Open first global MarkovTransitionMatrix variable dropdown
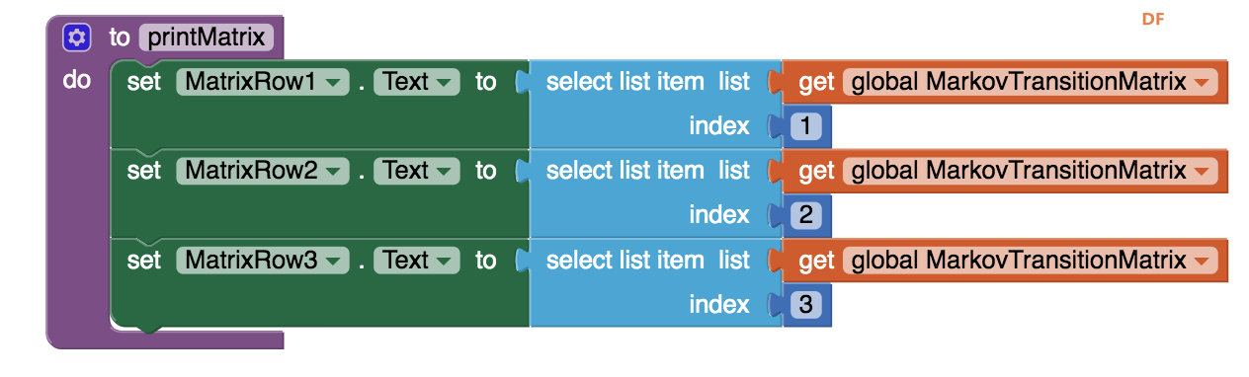 [x=1031, y=82]
